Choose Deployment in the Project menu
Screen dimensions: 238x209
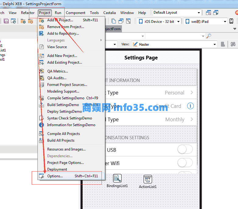pyautogui.click(x=71, y=169)
